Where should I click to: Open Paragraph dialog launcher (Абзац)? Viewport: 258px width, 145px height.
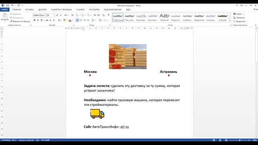click(110, 25)
